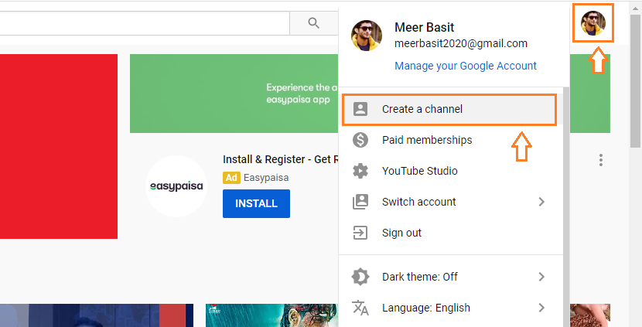Click Meer Basit's large profile picture
This screenshot has width=642, height=327.
coord(367,36)
